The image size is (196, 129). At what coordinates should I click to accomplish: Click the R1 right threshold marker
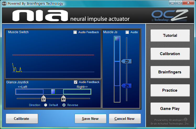pyautogui.click(x=63, y=98)
